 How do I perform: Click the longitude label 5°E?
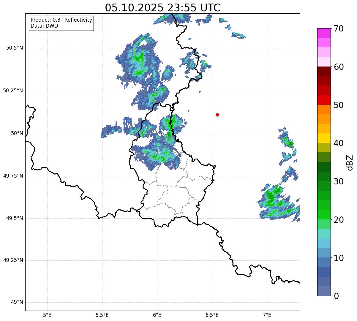[x=47, y=315]
